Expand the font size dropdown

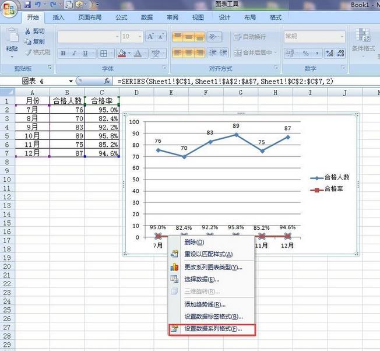point(140,36)
